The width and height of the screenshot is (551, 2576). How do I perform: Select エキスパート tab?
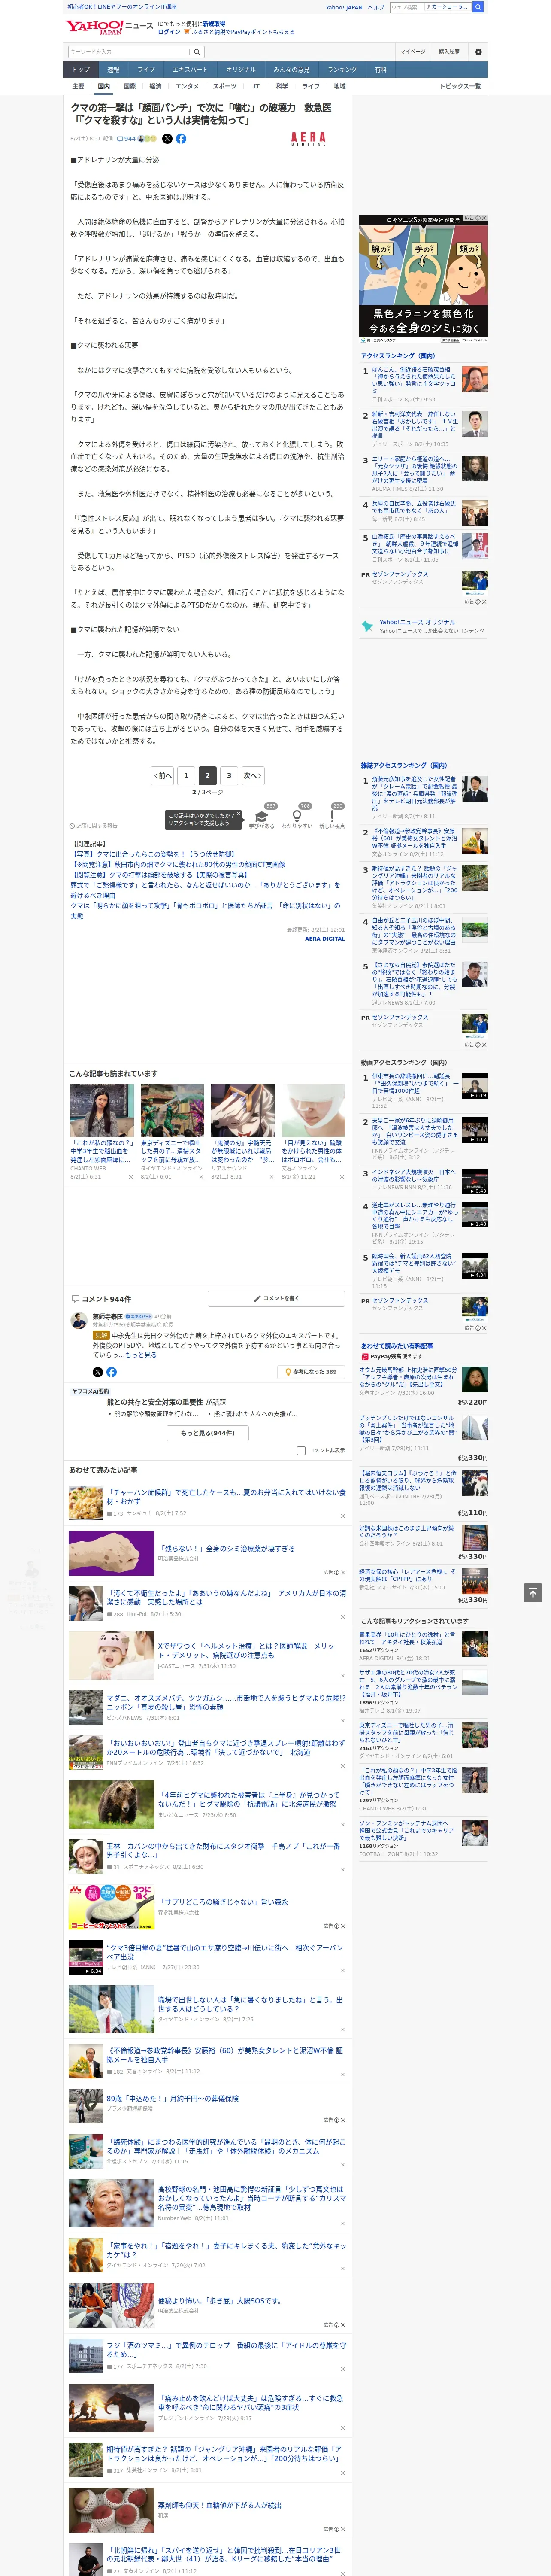tap(190, 70)
